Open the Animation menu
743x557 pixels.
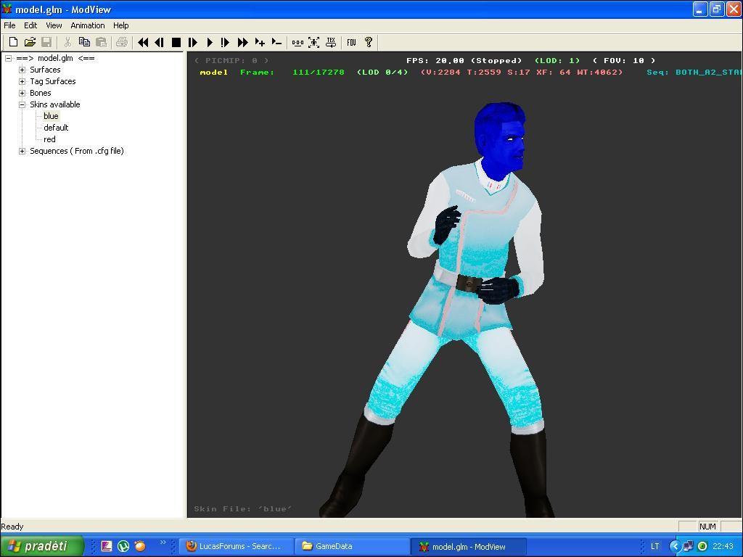tap(87, 25)
